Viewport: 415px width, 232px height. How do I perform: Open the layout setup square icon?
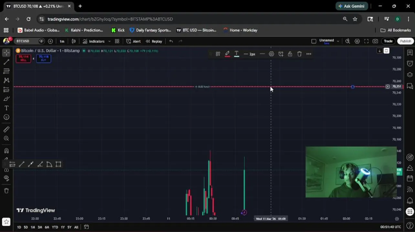[x=314, y=41]
